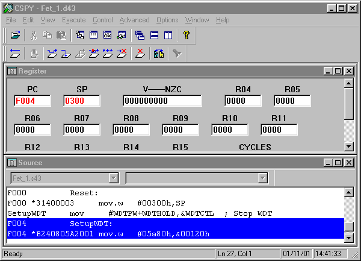Click the Tile Vertical windows icon
The width and height of the screenshot is (361, 261).
click(168, 35)
